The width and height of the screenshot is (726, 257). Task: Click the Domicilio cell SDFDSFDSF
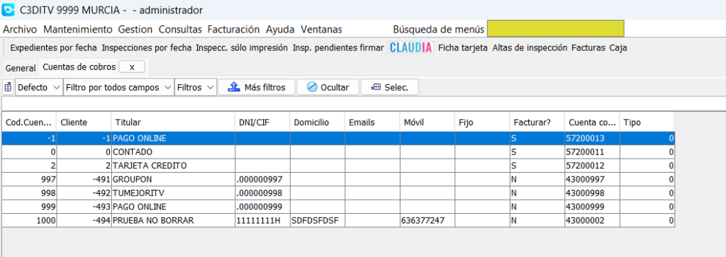(318, 220)
